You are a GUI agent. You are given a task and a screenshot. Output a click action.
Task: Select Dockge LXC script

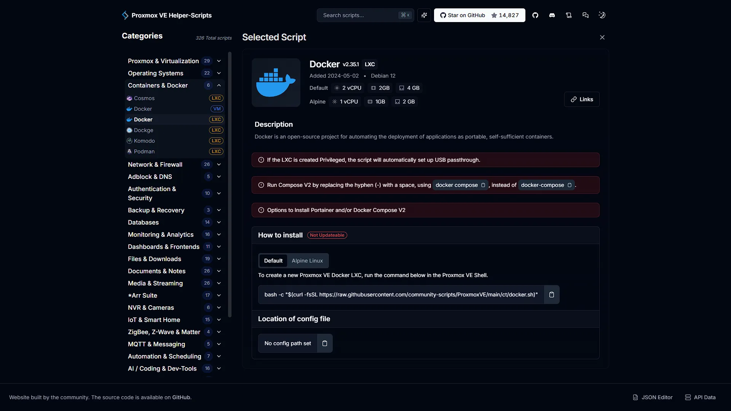175,130
